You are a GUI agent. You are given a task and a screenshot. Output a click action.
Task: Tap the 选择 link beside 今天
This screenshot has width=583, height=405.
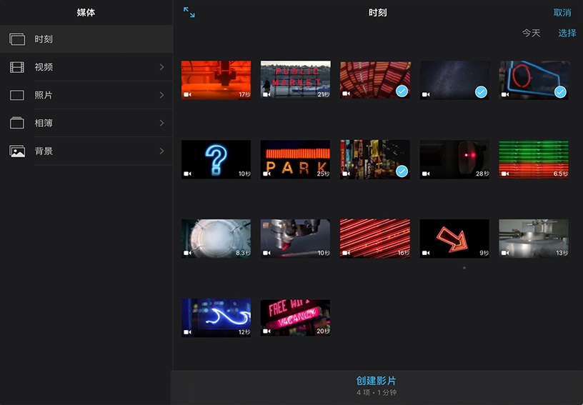tap(567, 33)
